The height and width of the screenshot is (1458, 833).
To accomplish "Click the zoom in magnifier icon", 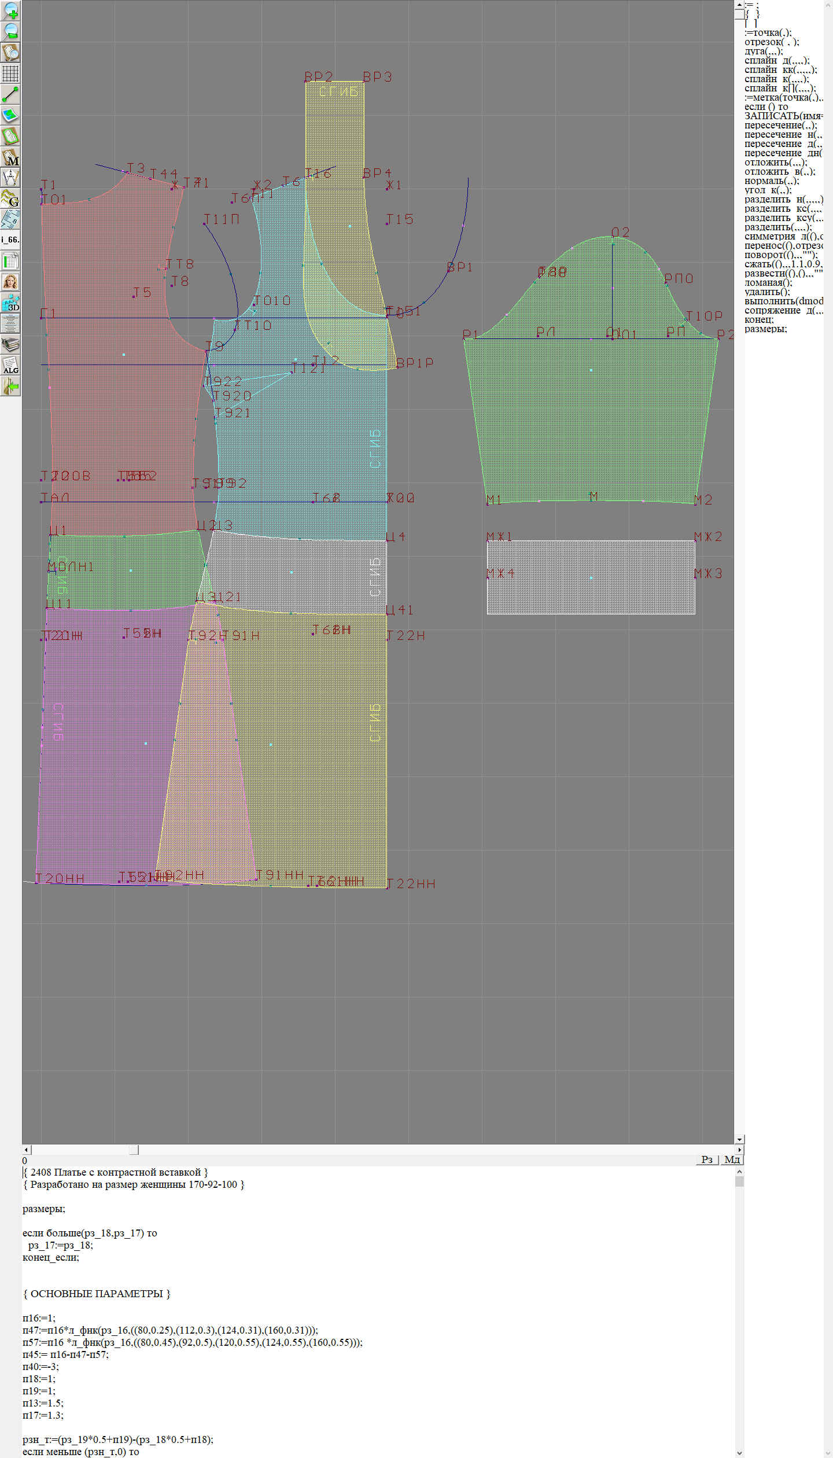I will point(10,10).
